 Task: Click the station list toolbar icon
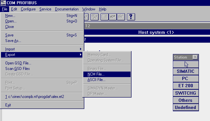click(105, 17)
